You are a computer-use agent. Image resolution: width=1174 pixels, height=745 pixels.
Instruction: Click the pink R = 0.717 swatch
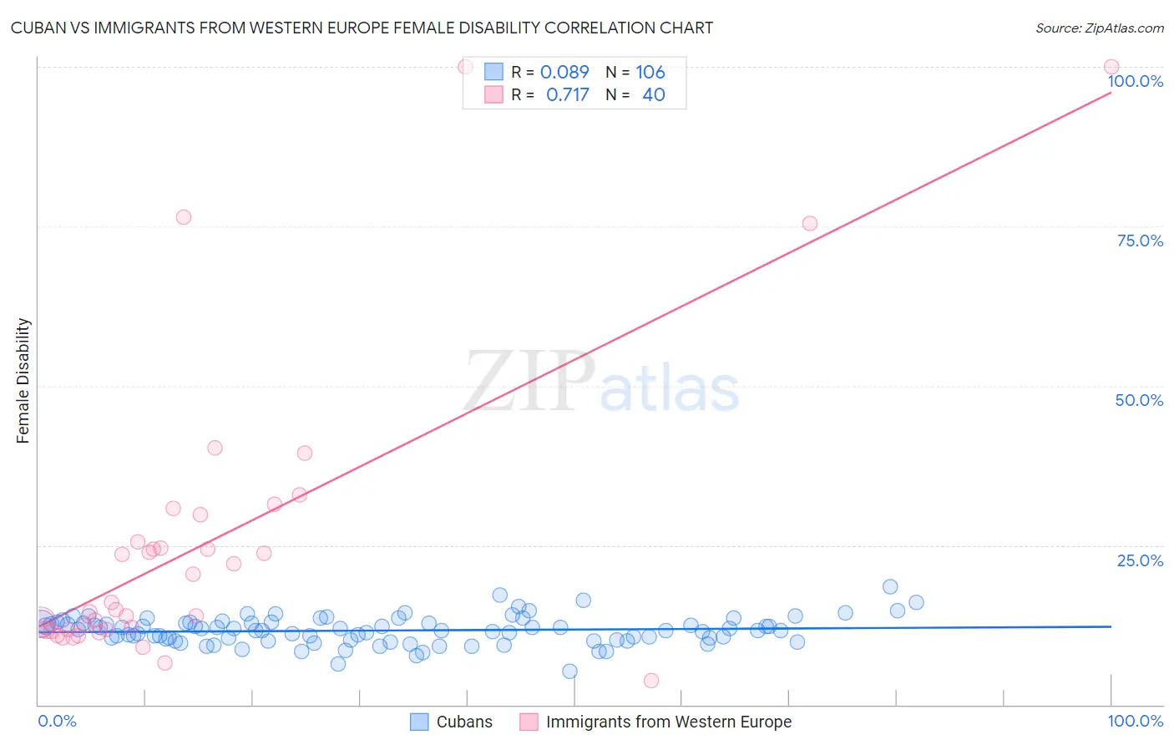(x=493, y=94)
